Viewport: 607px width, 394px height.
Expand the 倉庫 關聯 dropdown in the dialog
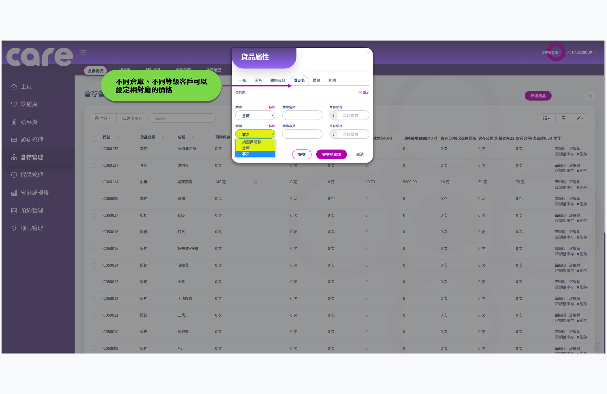(x=255, y=115)
